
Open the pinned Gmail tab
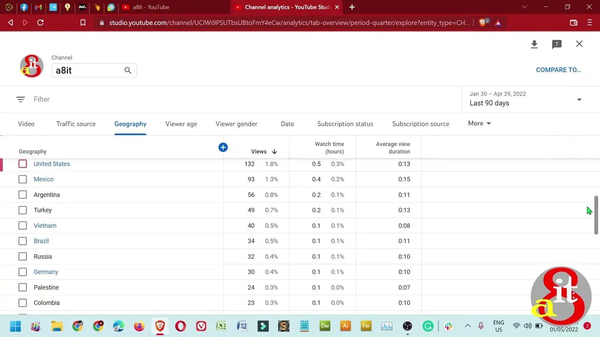pyautogui.click(x=38, y=7)
